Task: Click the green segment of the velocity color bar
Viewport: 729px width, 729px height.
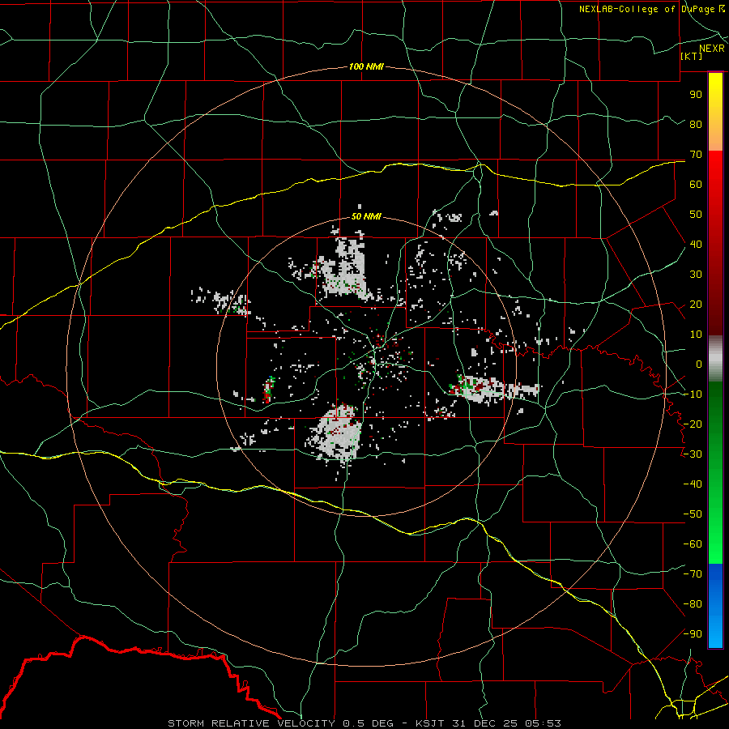Action: (715, 472)
